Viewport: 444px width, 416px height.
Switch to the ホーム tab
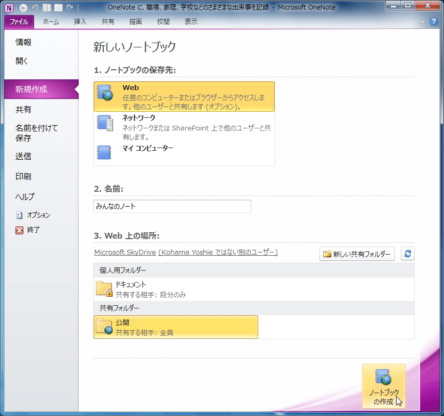coord(51,21)
